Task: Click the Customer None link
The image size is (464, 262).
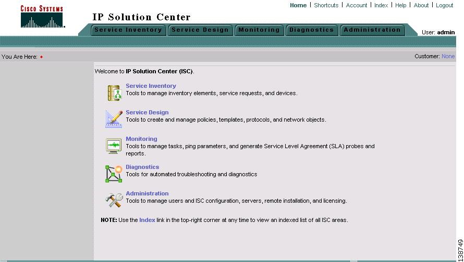Action: pos(448,56)
